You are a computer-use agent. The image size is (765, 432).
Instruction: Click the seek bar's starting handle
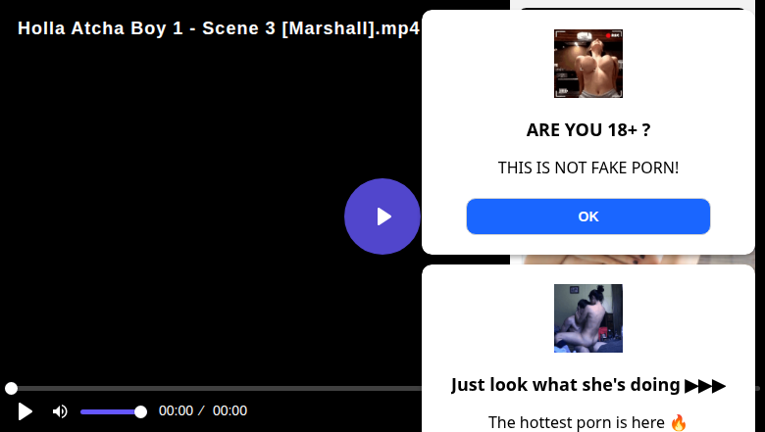[11, 388]
